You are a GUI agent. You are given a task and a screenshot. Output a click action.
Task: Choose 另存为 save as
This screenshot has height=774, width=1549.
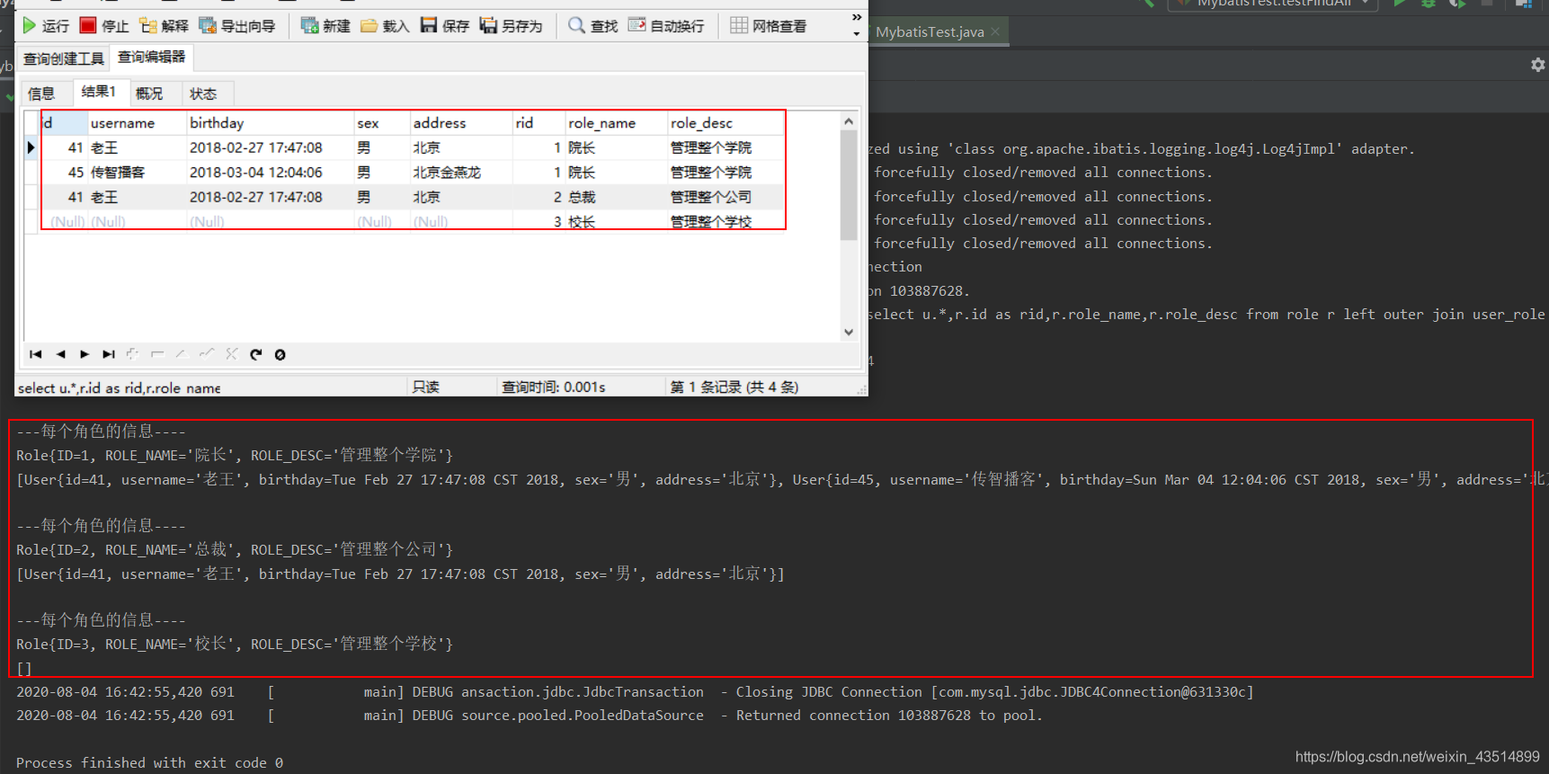511,26
